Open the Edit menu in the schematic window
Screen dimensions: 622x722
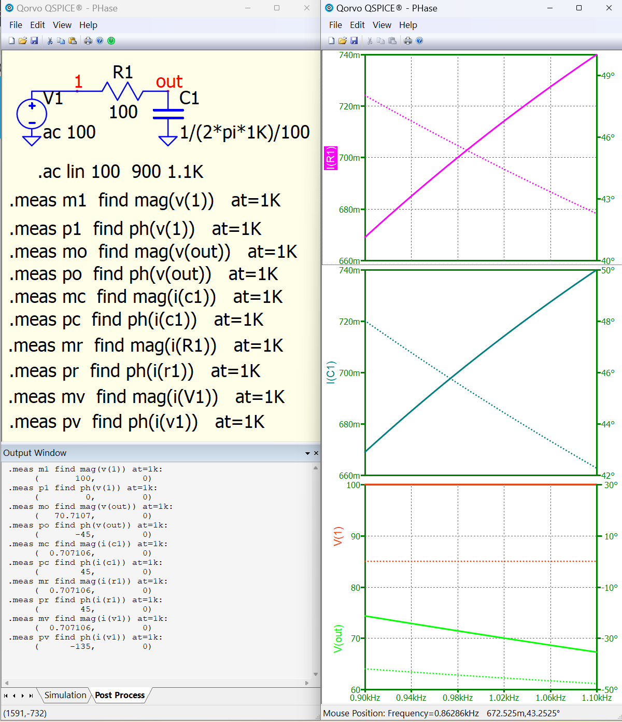tap(37, 25)
